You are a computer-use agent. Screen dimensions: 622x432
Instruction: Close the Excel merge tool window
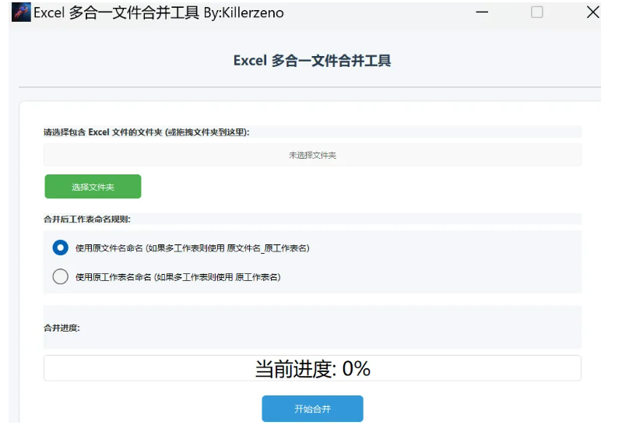(592, 12)
